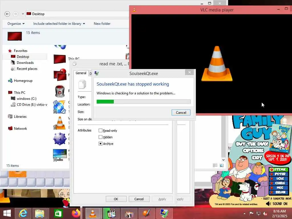The height and width of the screenshot is (219, 292).
Task: Open CD Drive (E:) virtio in sidebar
Action: [x=32, y=105]
